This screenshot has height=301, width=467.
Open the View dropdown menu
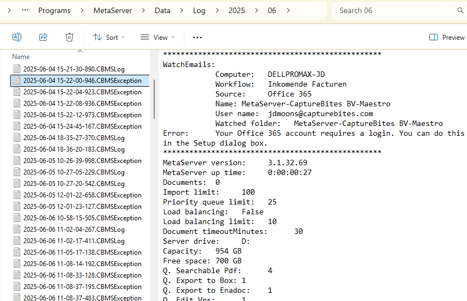click(x=157, y=38)
